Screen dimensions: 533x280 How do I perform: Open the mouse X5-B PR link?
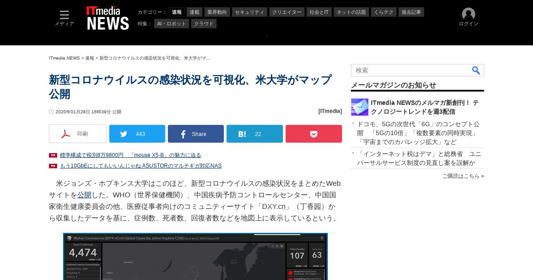[x=131, y=155]
